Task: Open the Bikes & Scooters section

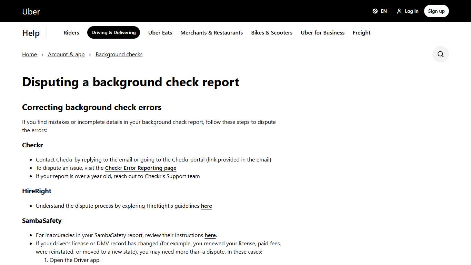Action: [x=272, y=32]
